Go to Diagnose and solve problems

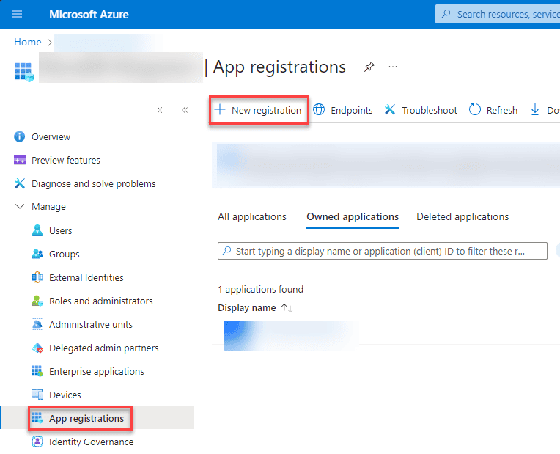(93, 183)
